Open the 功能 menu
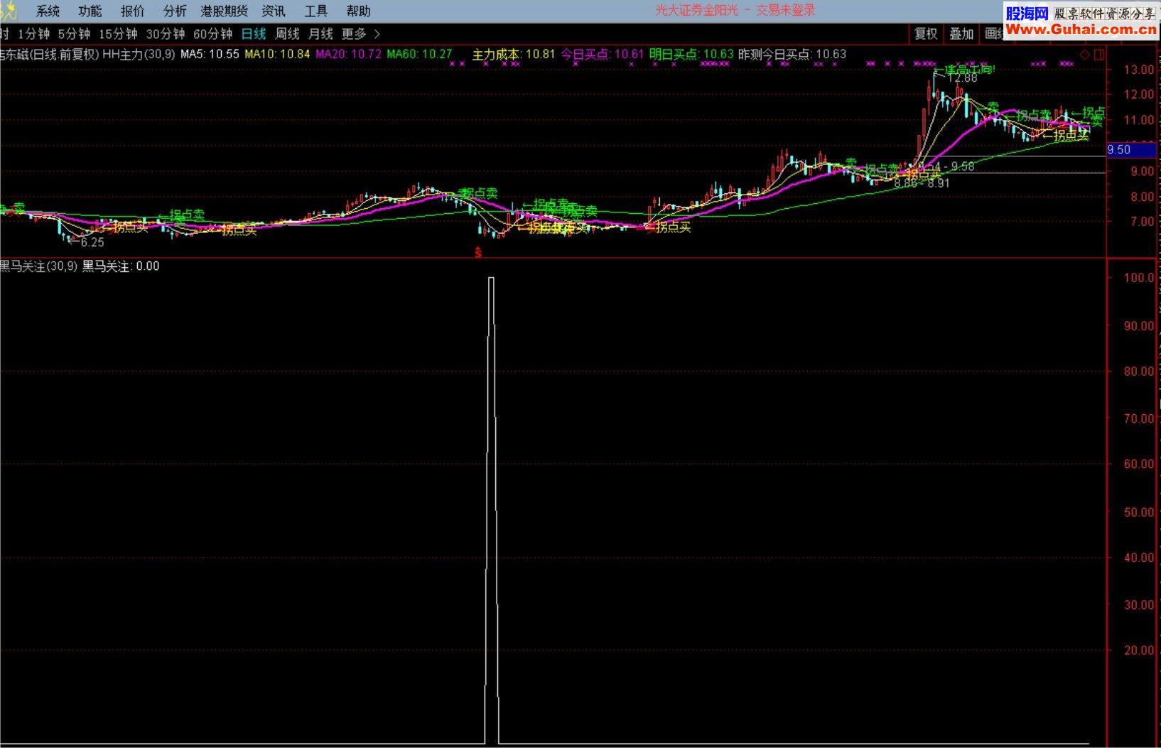Viewport: 1161px width, 748px height. coord(90,11)
